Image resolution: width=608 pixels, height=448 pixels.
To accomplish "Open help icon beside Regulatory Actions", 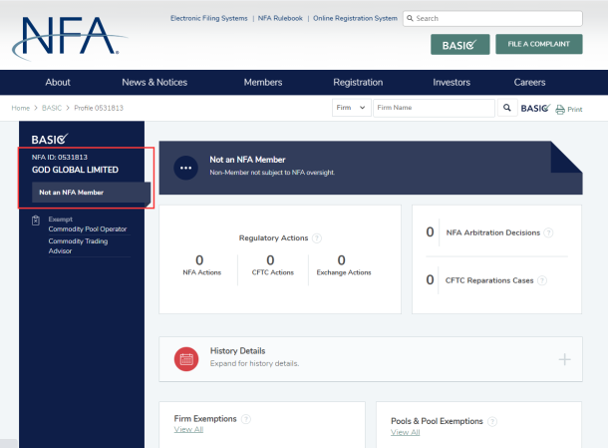I will pos(317,238).
